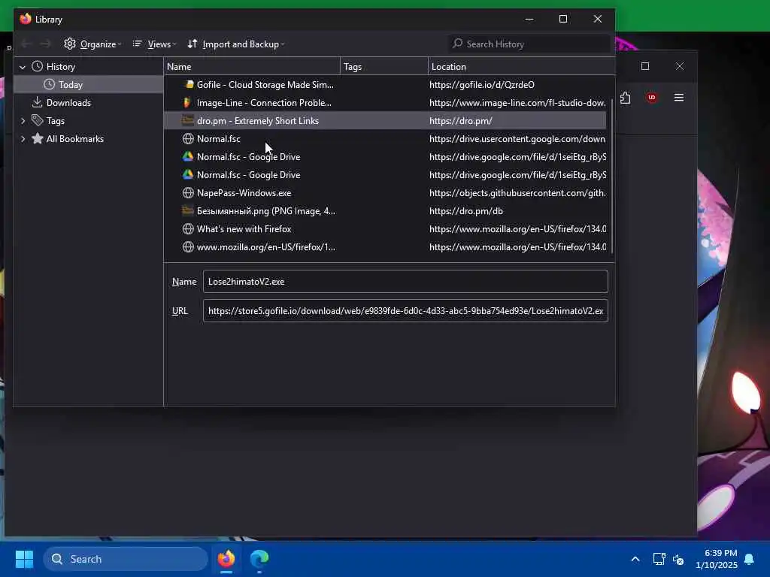Click the History clock icon

pos(38,66)
